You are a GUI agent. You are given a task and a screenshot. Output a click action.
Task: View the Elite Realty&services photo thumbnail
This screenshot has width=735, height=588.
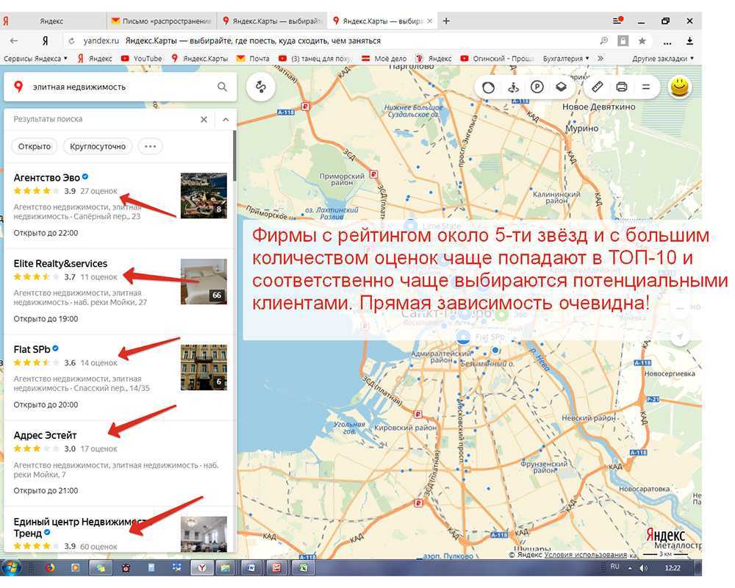click(204, 282)
